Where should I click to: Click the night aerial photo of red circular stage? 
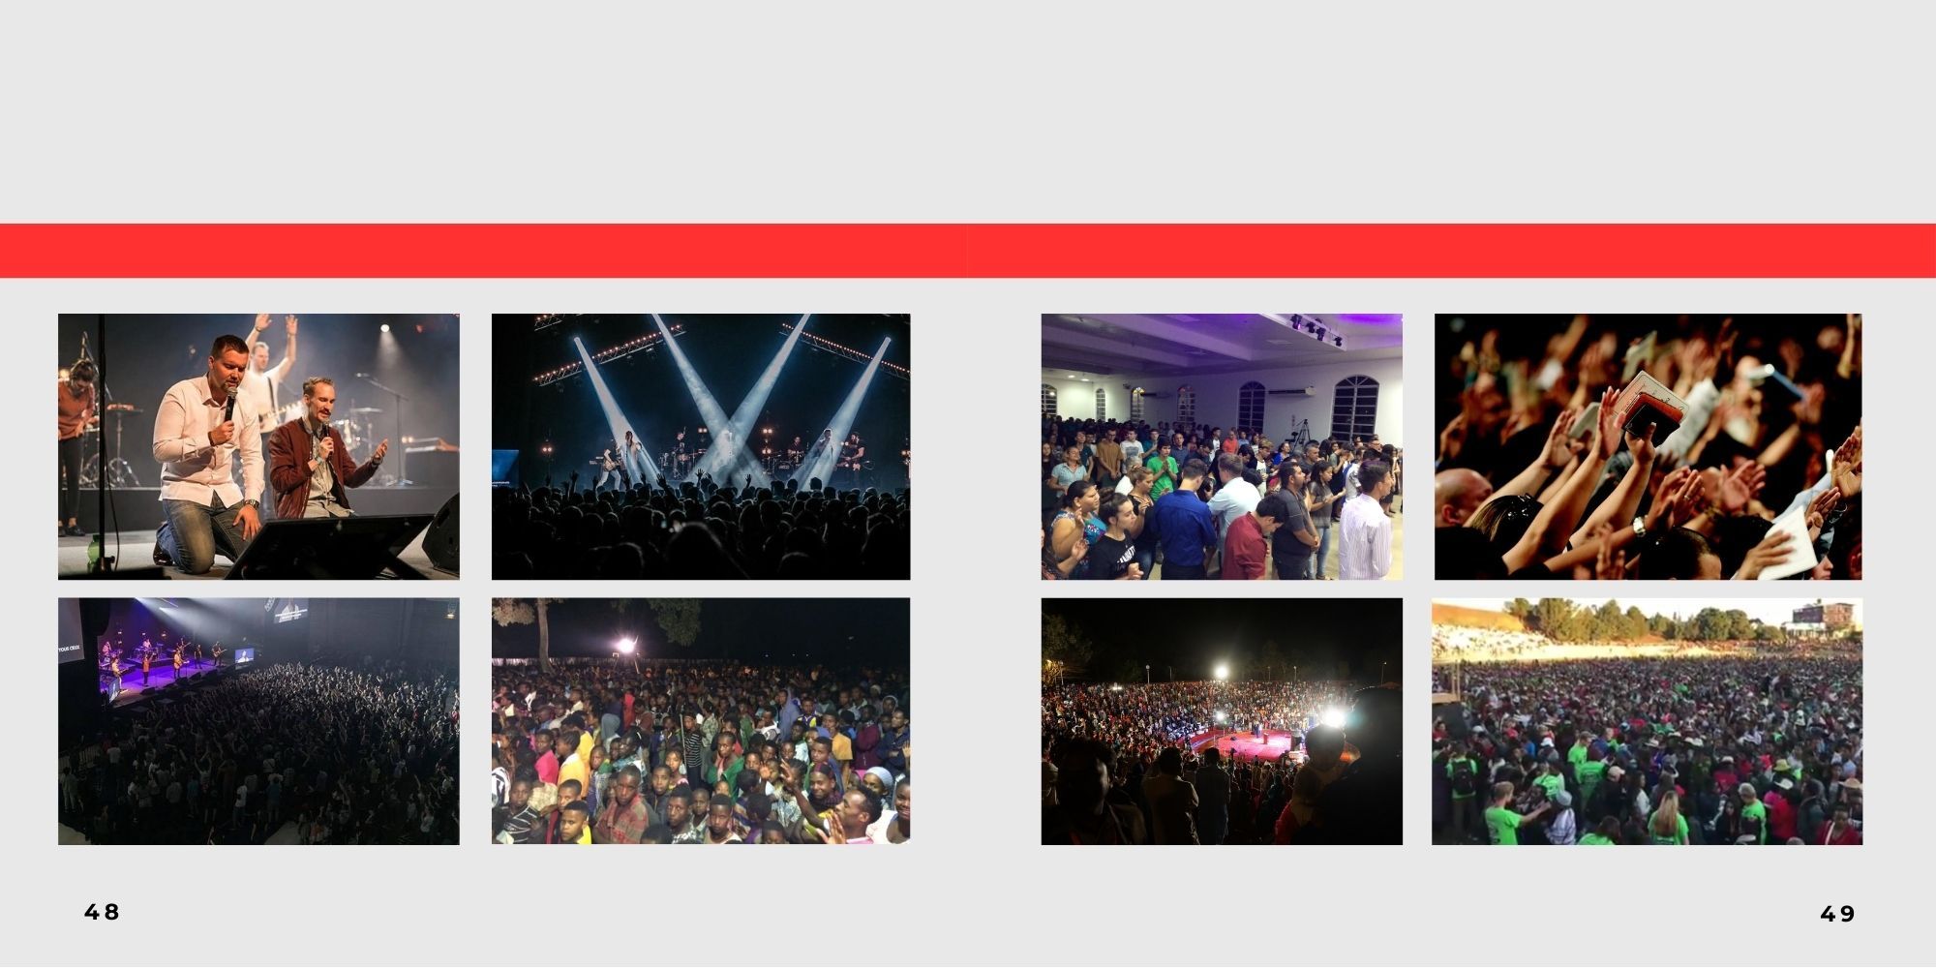(1222, 721)
